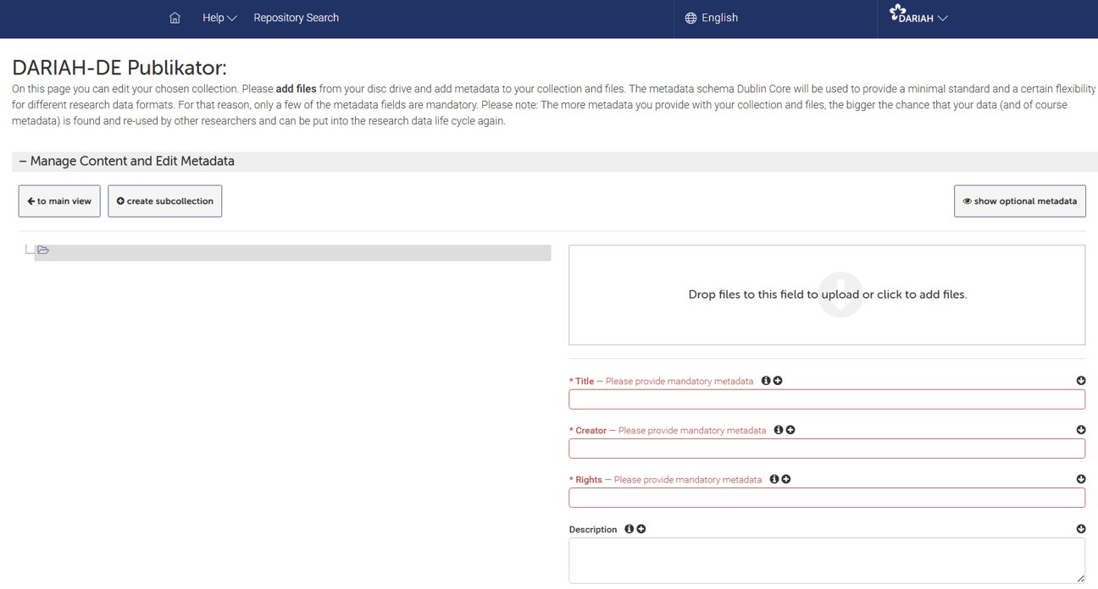Click the down arrow beside Creator
1098x589 pixels.
point(1081,430)
